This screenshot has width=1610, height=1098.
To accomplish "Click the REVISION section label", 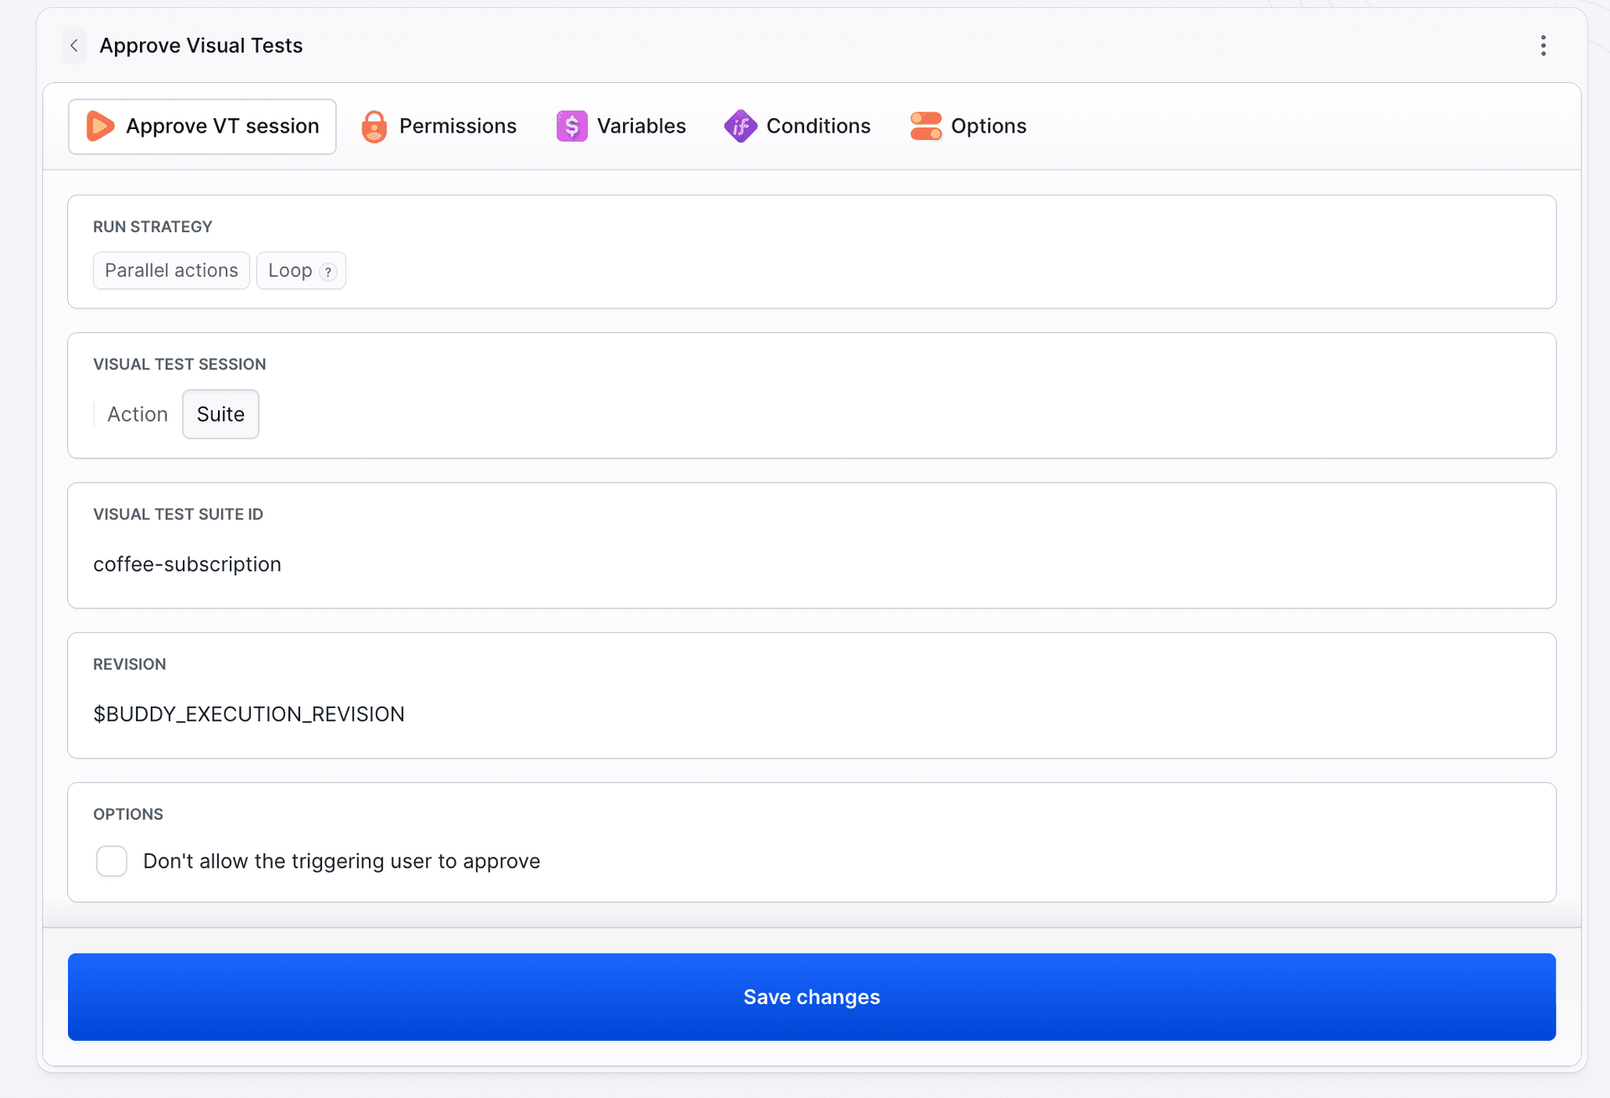I will pos(129,664).
